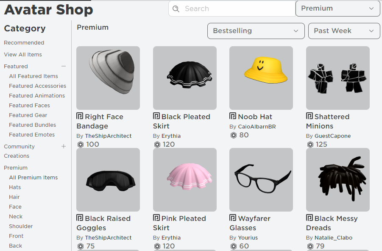This screenshot has height=251, width=382.
Task: Collapse the Featured category with minus icon
Action: [x=64, y=66]
